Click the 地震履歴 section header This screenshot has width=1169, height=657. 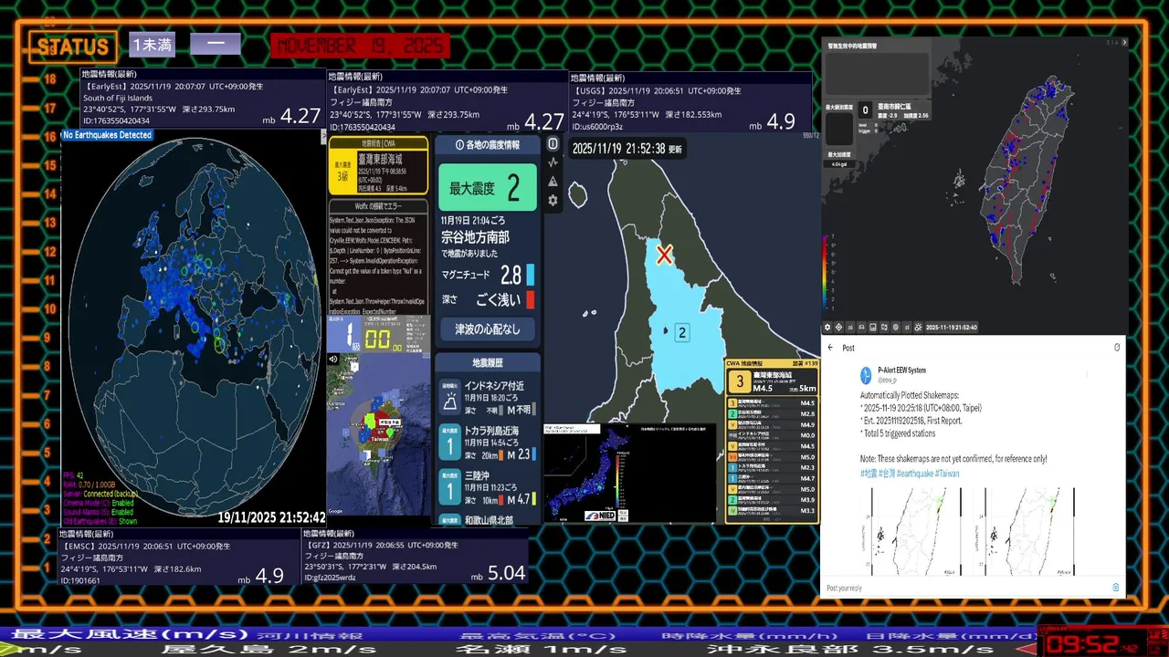[487, 362]
